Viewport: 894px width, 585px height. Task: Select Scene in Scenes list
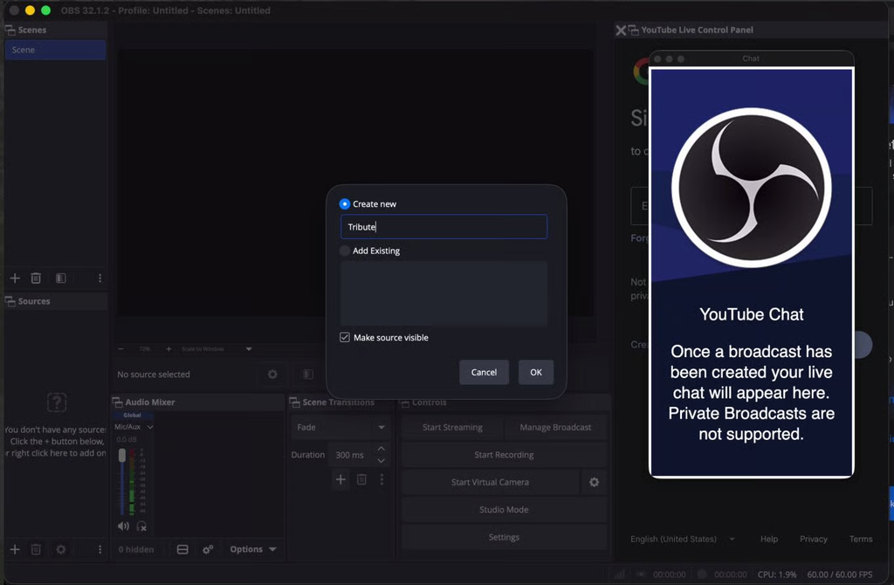click(x=55, y=50)
